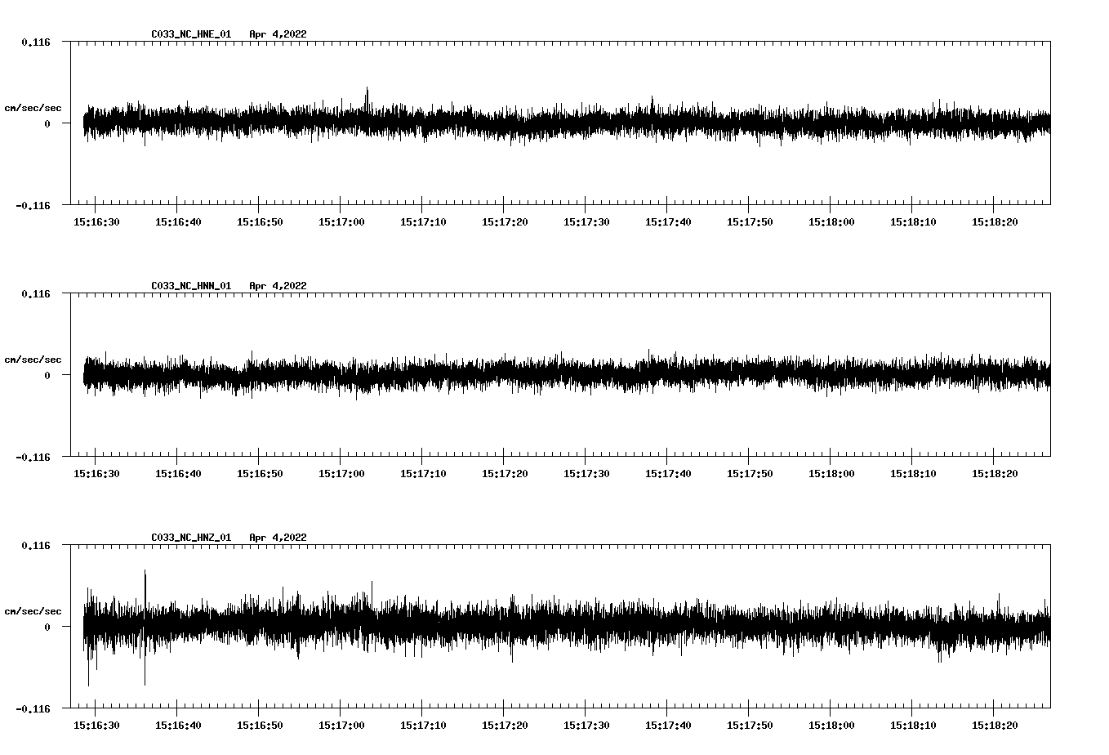
Task: Click the -.116 lower limit of the HNZ plot
Action: click(x=33, y=708)
